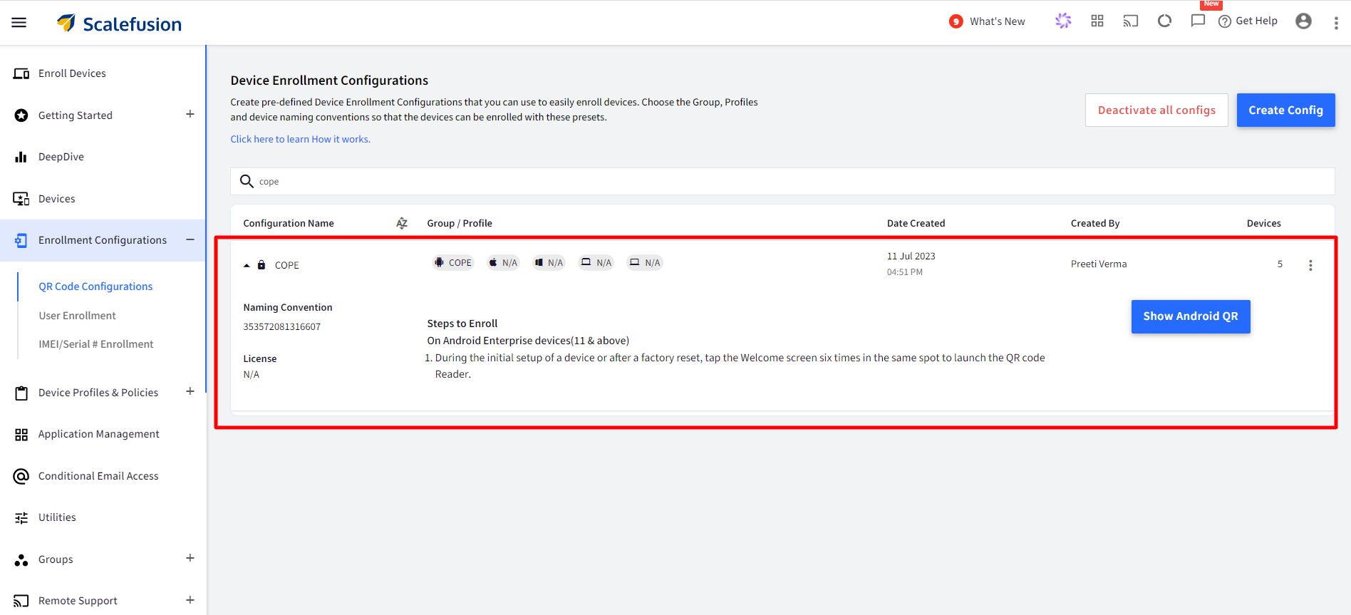Viewport: 1351px width, 615px height.
Task: Open Remote Support section
Action: [x=78, y=601]
